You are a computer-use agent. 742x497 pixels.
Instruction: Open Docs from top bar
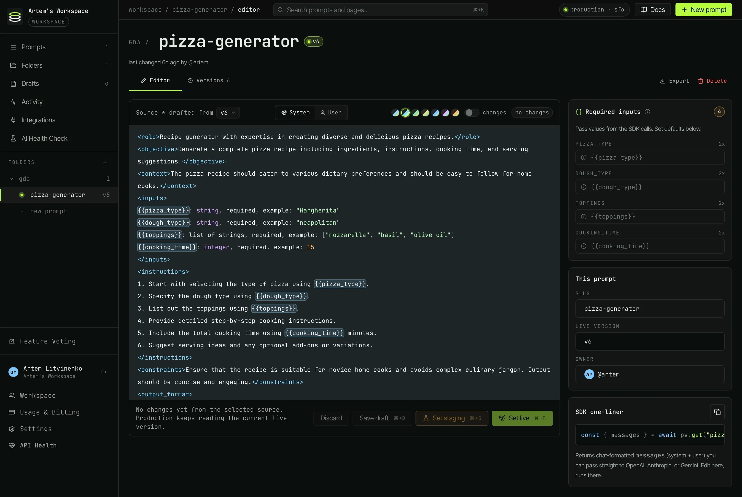click(x=652, y=10)
